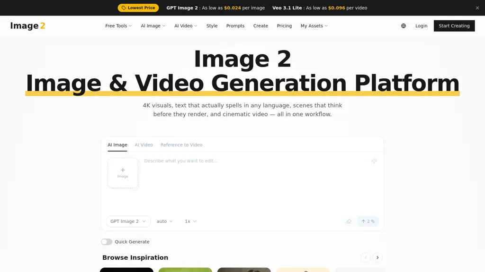Image resolution: width=485 pixels, height=272 pixels.
Task: Expand the AI Video nav menu
Action: pyautogui.click(x=186, y=26)
